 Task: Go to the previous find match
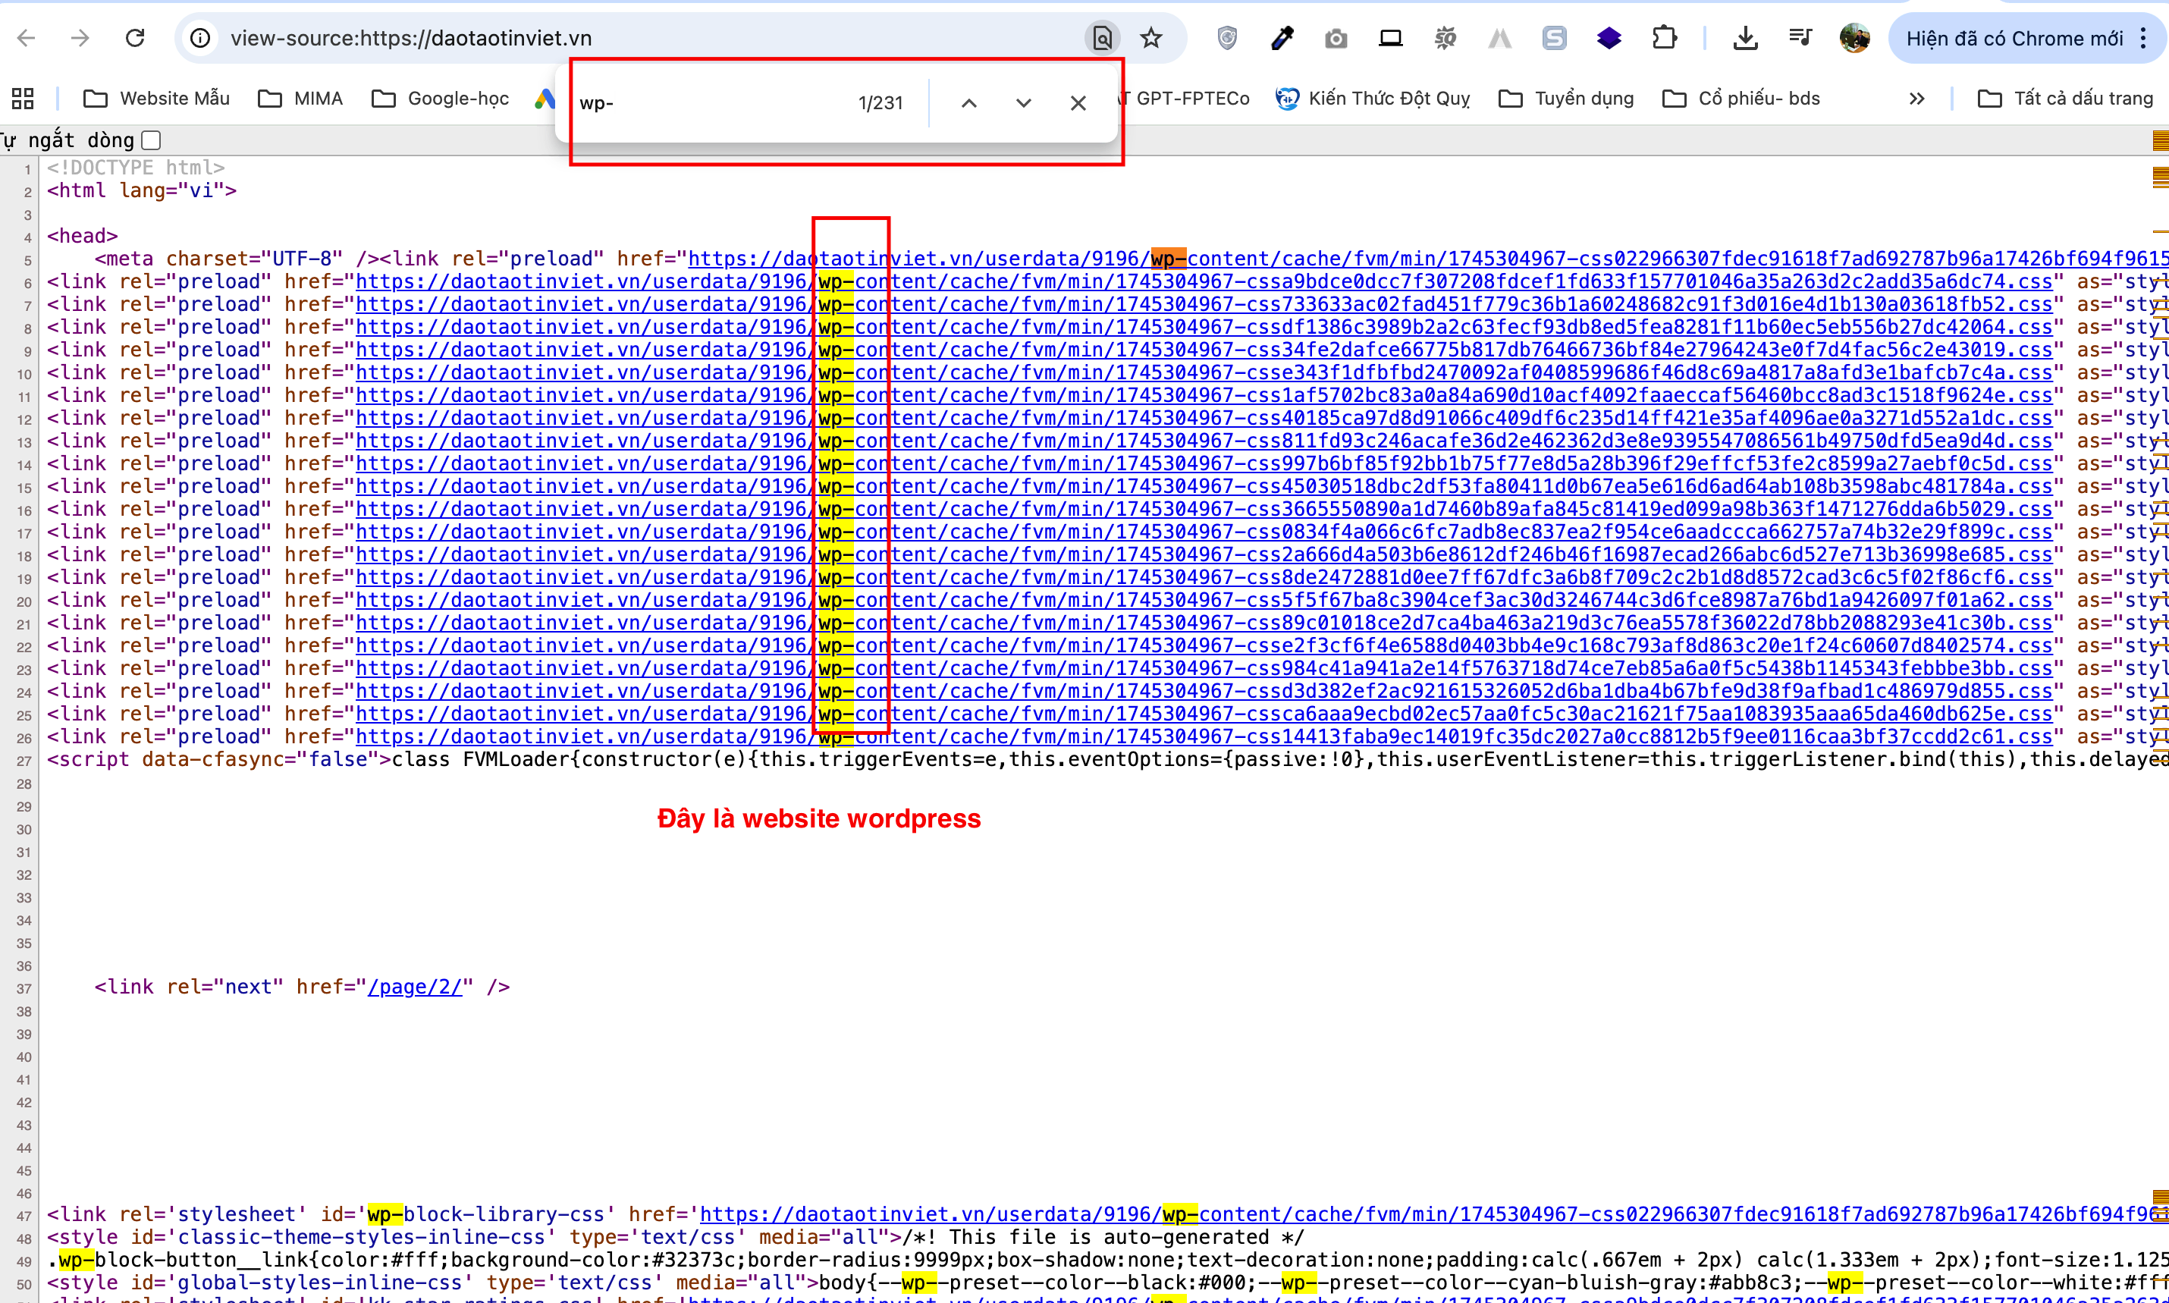tap(968, 102)
